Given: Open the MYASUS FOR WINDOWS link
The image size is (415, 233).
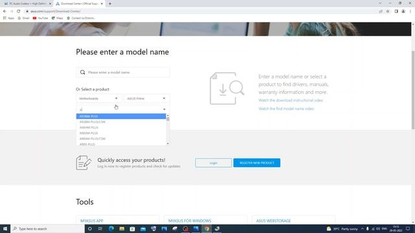Looking at the screenshot, I should [190, 221].
